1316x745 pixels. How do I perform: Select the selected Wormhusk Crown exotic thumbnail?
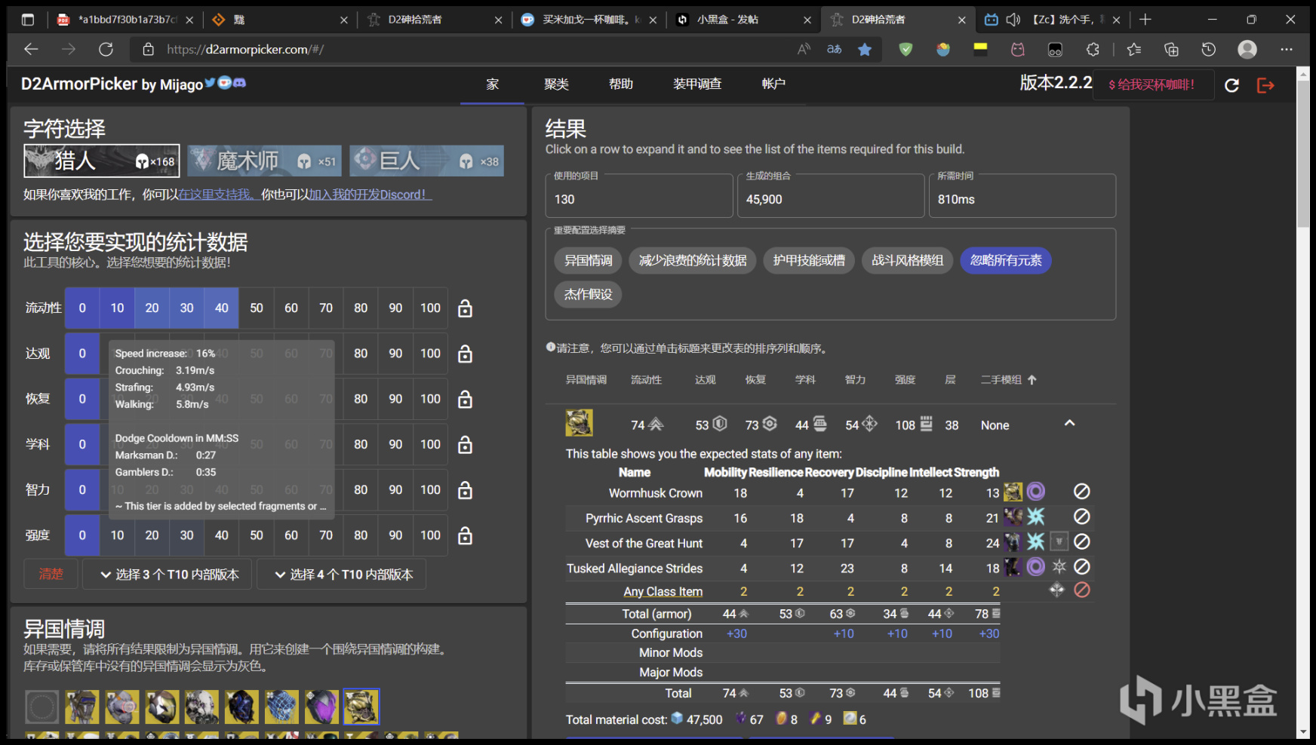coord(361,707)
